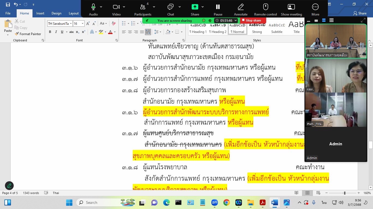Switch Zoom video panel to grid view
This screenshot has height=209, width=373.
(x=331, y=20)
